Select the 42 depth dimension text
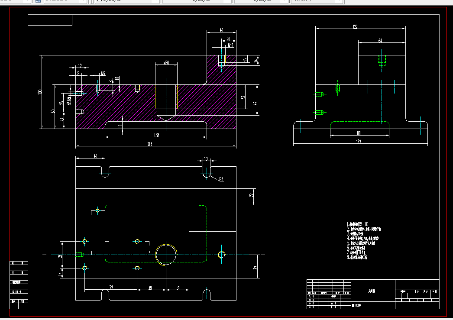Image resolution: width=453 pixels, height=320 pixels. coord(255,103)
